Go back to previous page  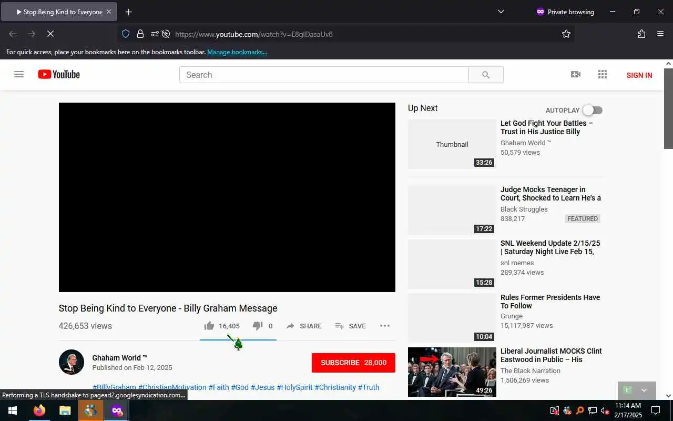[x=13, y=34]
